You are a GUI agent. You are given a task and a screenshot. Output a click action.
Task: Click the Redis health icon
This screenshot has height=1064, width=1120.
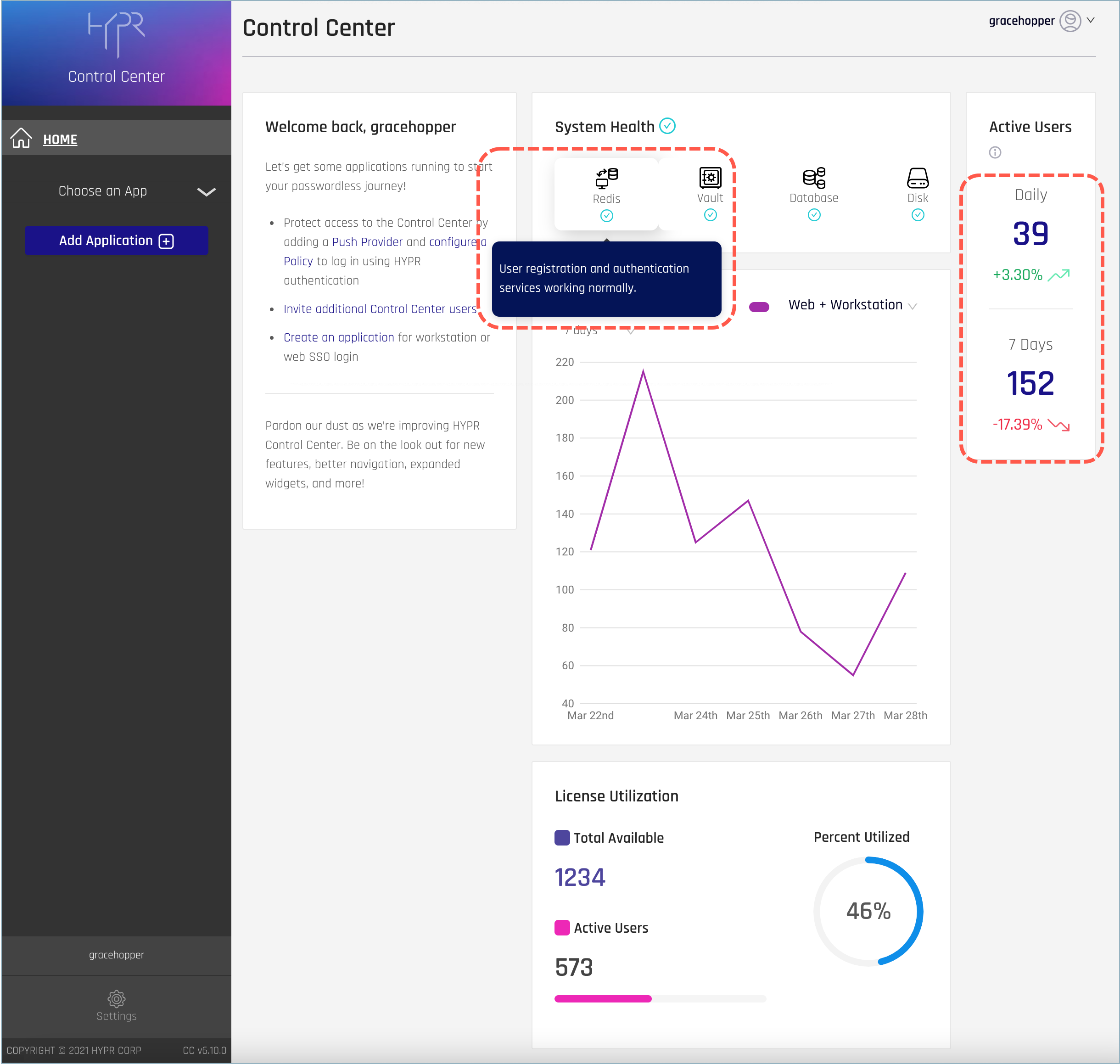pos(606,178)
